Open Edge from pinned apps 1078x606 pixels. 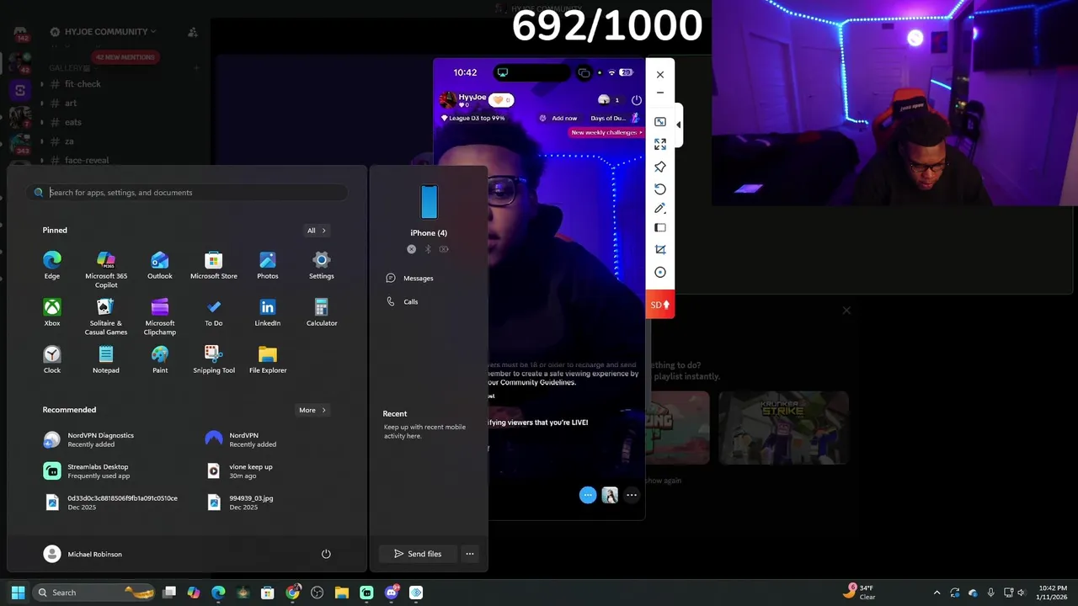[x=52, y=264]
